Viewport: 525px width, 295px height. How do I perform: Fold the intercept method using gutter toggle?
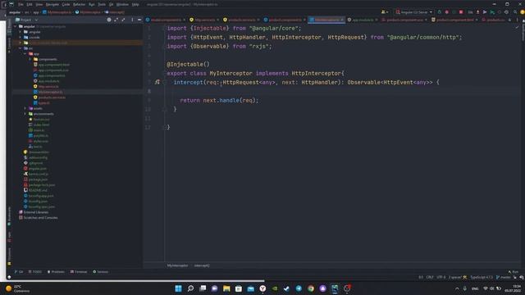(164, 82)
